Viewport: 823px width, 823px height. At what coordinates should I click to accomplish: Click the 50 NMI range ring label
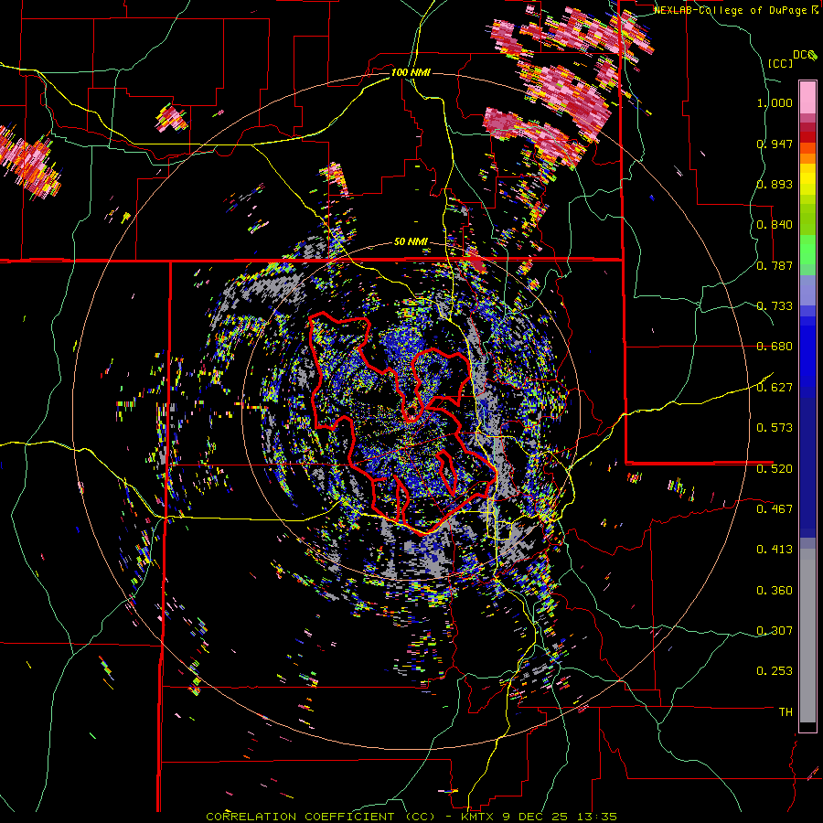pos(411,241)
